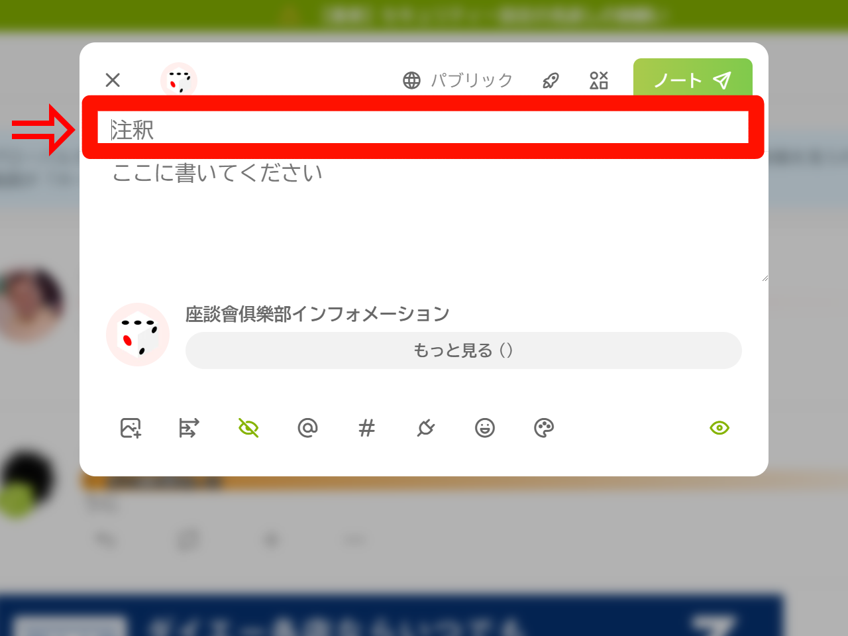Toggle the content warning crossed-eye icon
Viewport: 848px width, 636px height.
248,428
